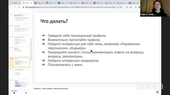Open the zoom magnifier icon in the address bar
The width and height of the screenshot is (170, 95).
pos(127,7)
